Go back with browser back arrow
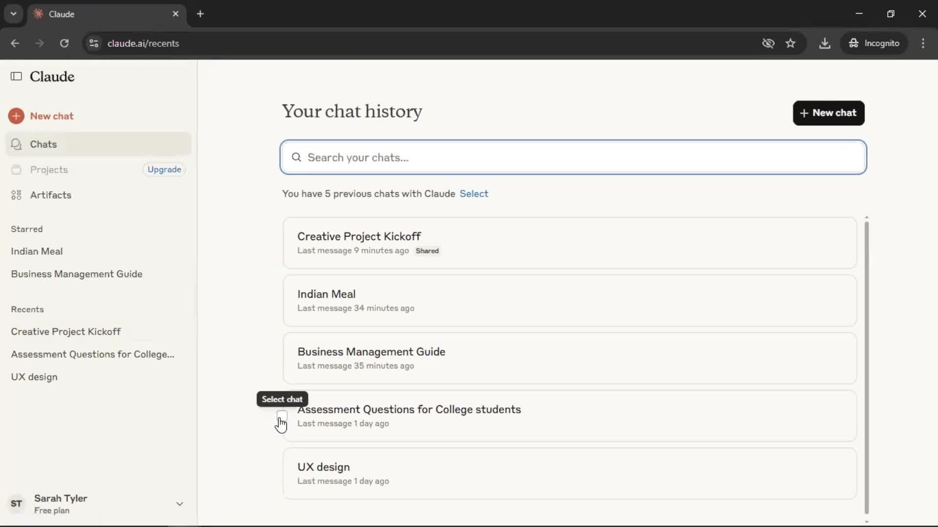Screen dimensions: 938x527 tap(15, 43)
